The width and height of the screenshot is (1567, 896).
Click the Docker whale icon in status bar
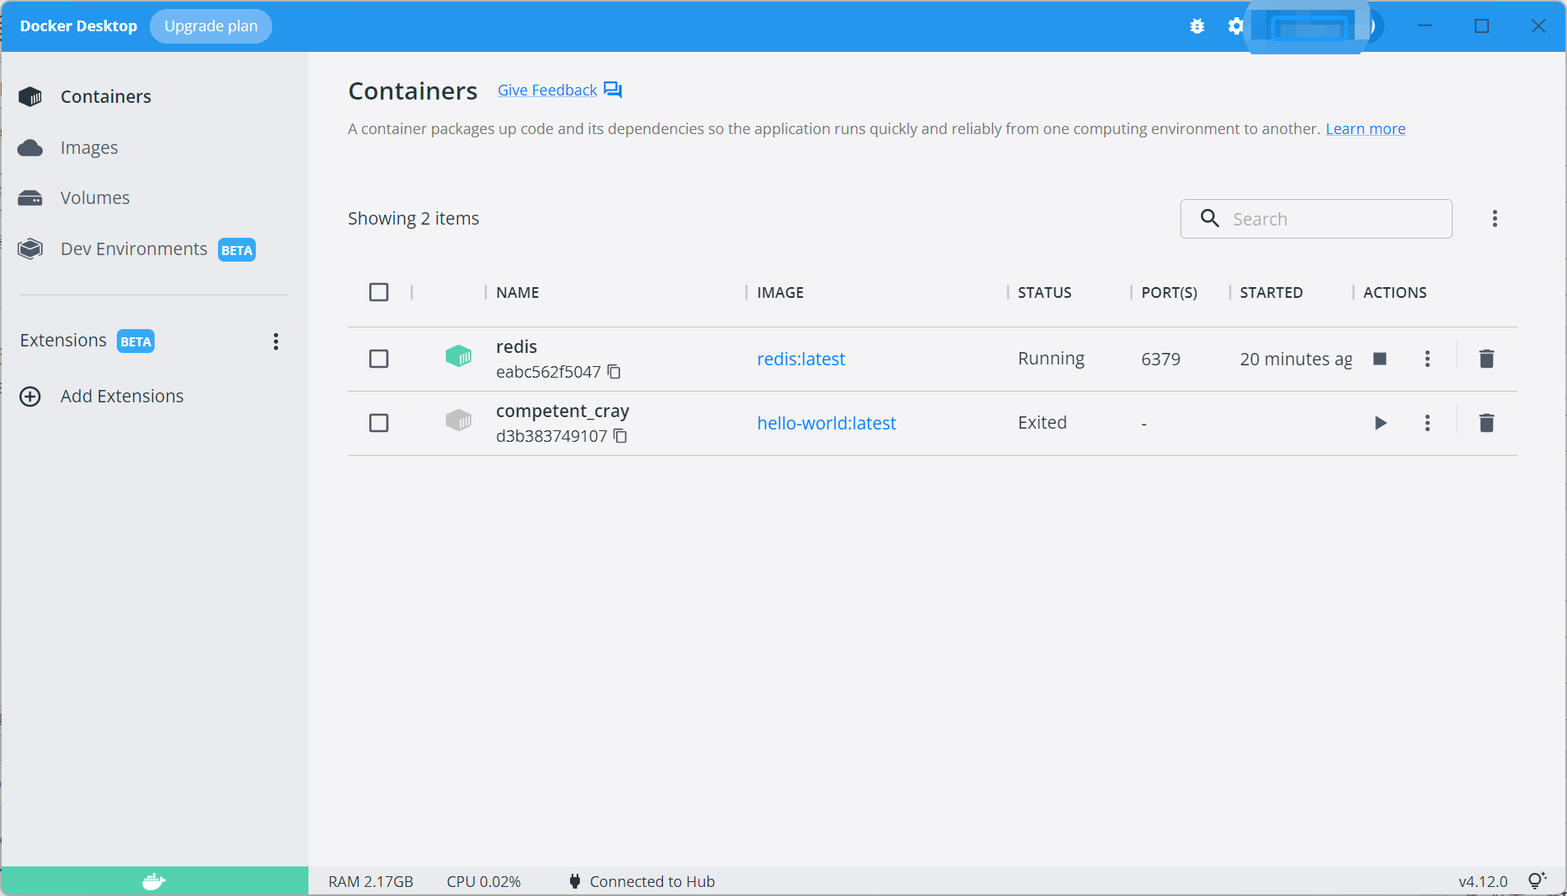[x=152, y=880]
